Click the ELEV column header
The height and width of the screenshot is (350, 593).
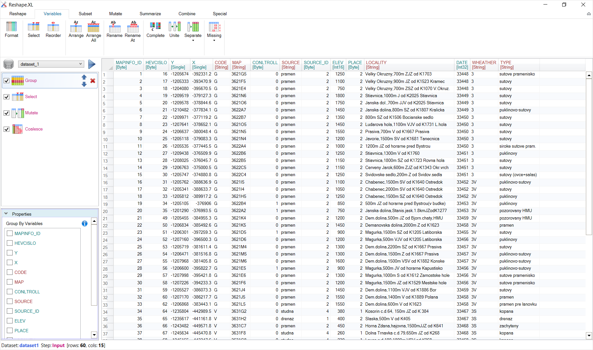point(338,65)
